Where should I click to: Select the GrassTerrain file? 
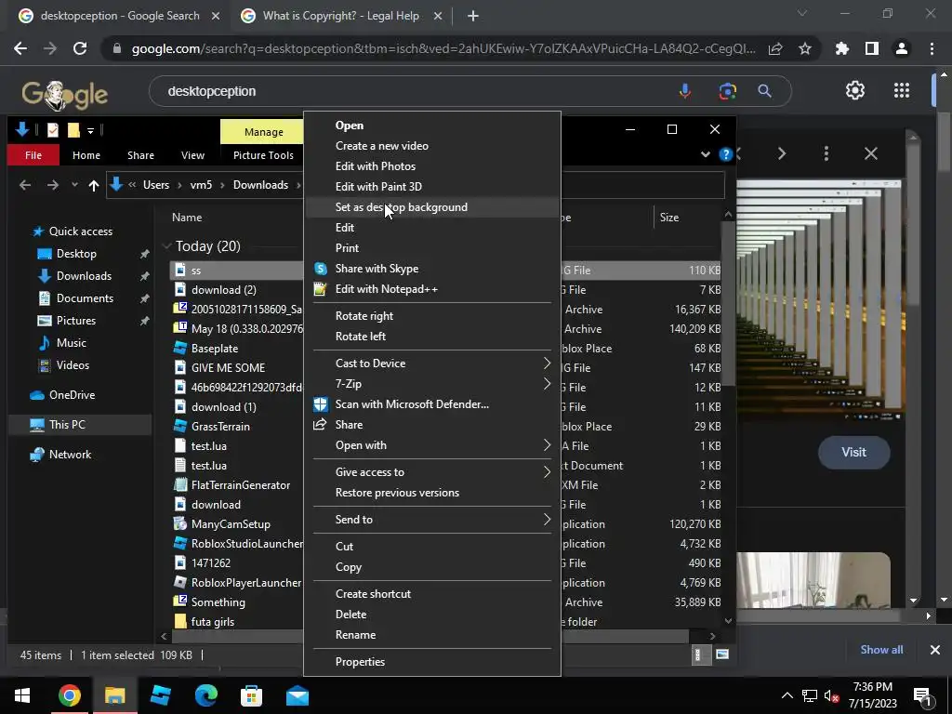[220, 426]
